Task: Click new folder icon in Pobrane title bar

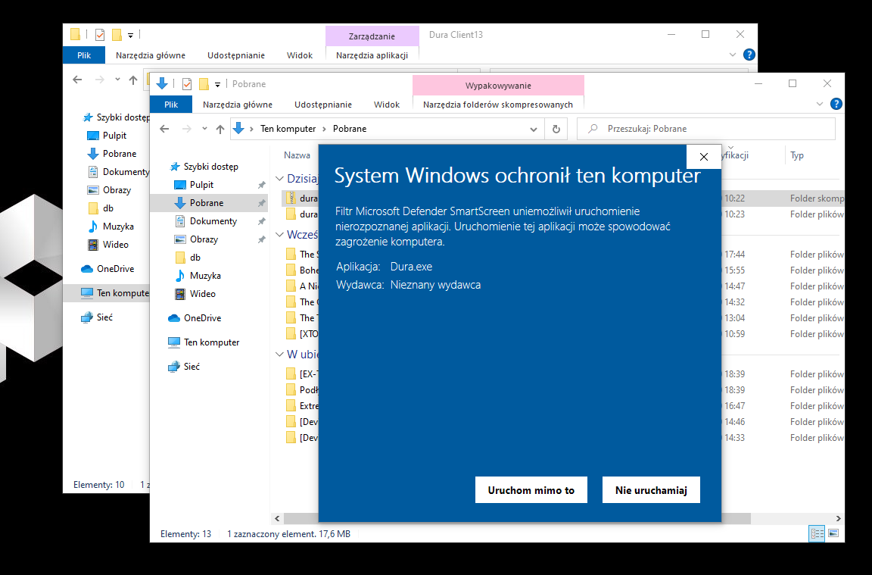Action: pos(204,84)
